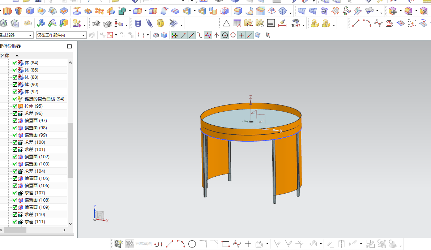Select the sketch Point plus tool

(248, 244)
